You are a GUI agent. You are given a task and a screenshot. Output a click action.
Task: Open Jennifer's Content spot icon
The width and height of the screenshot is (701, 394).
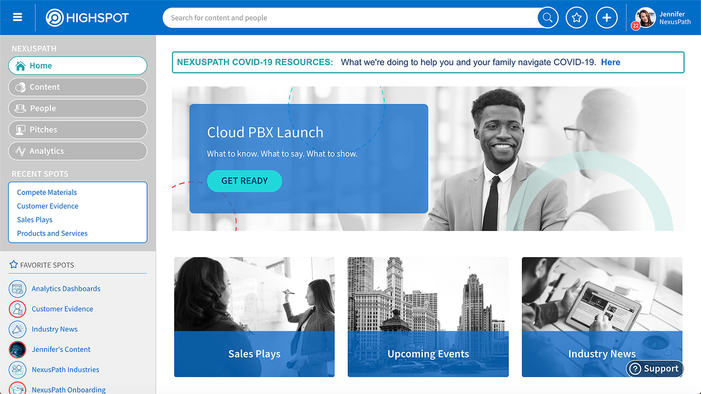17,349
